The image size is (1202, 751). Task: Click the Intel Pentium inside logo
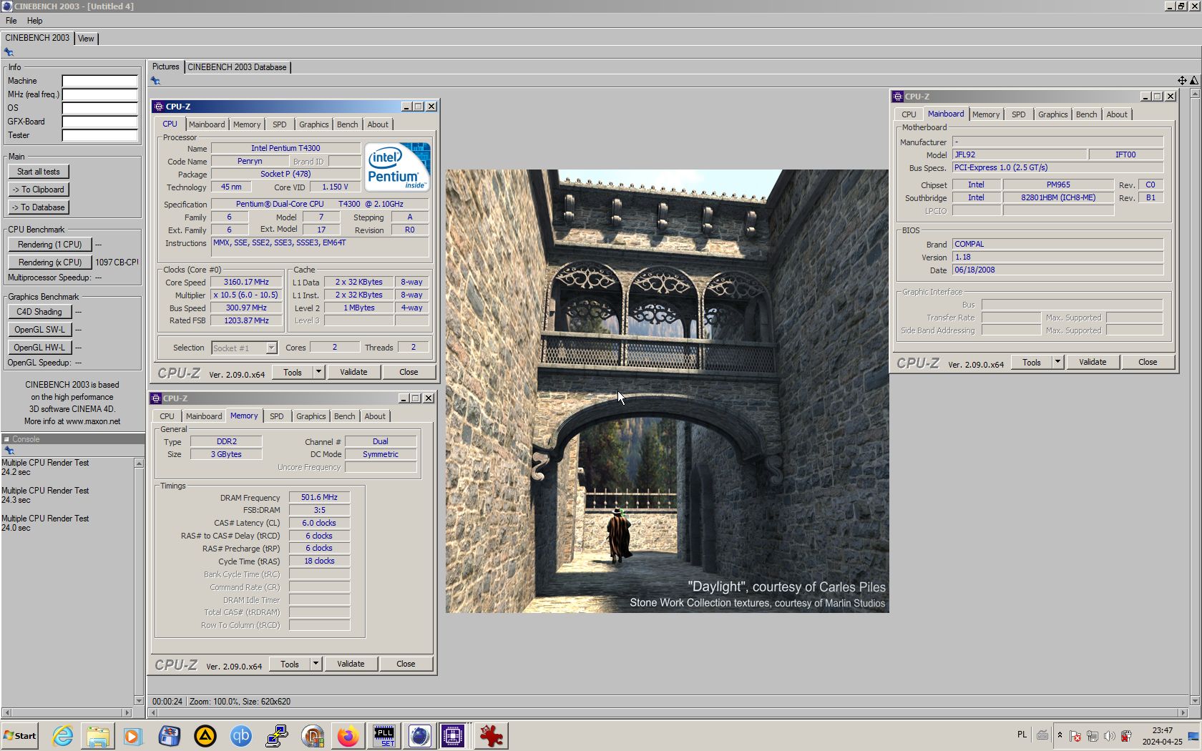398,167
